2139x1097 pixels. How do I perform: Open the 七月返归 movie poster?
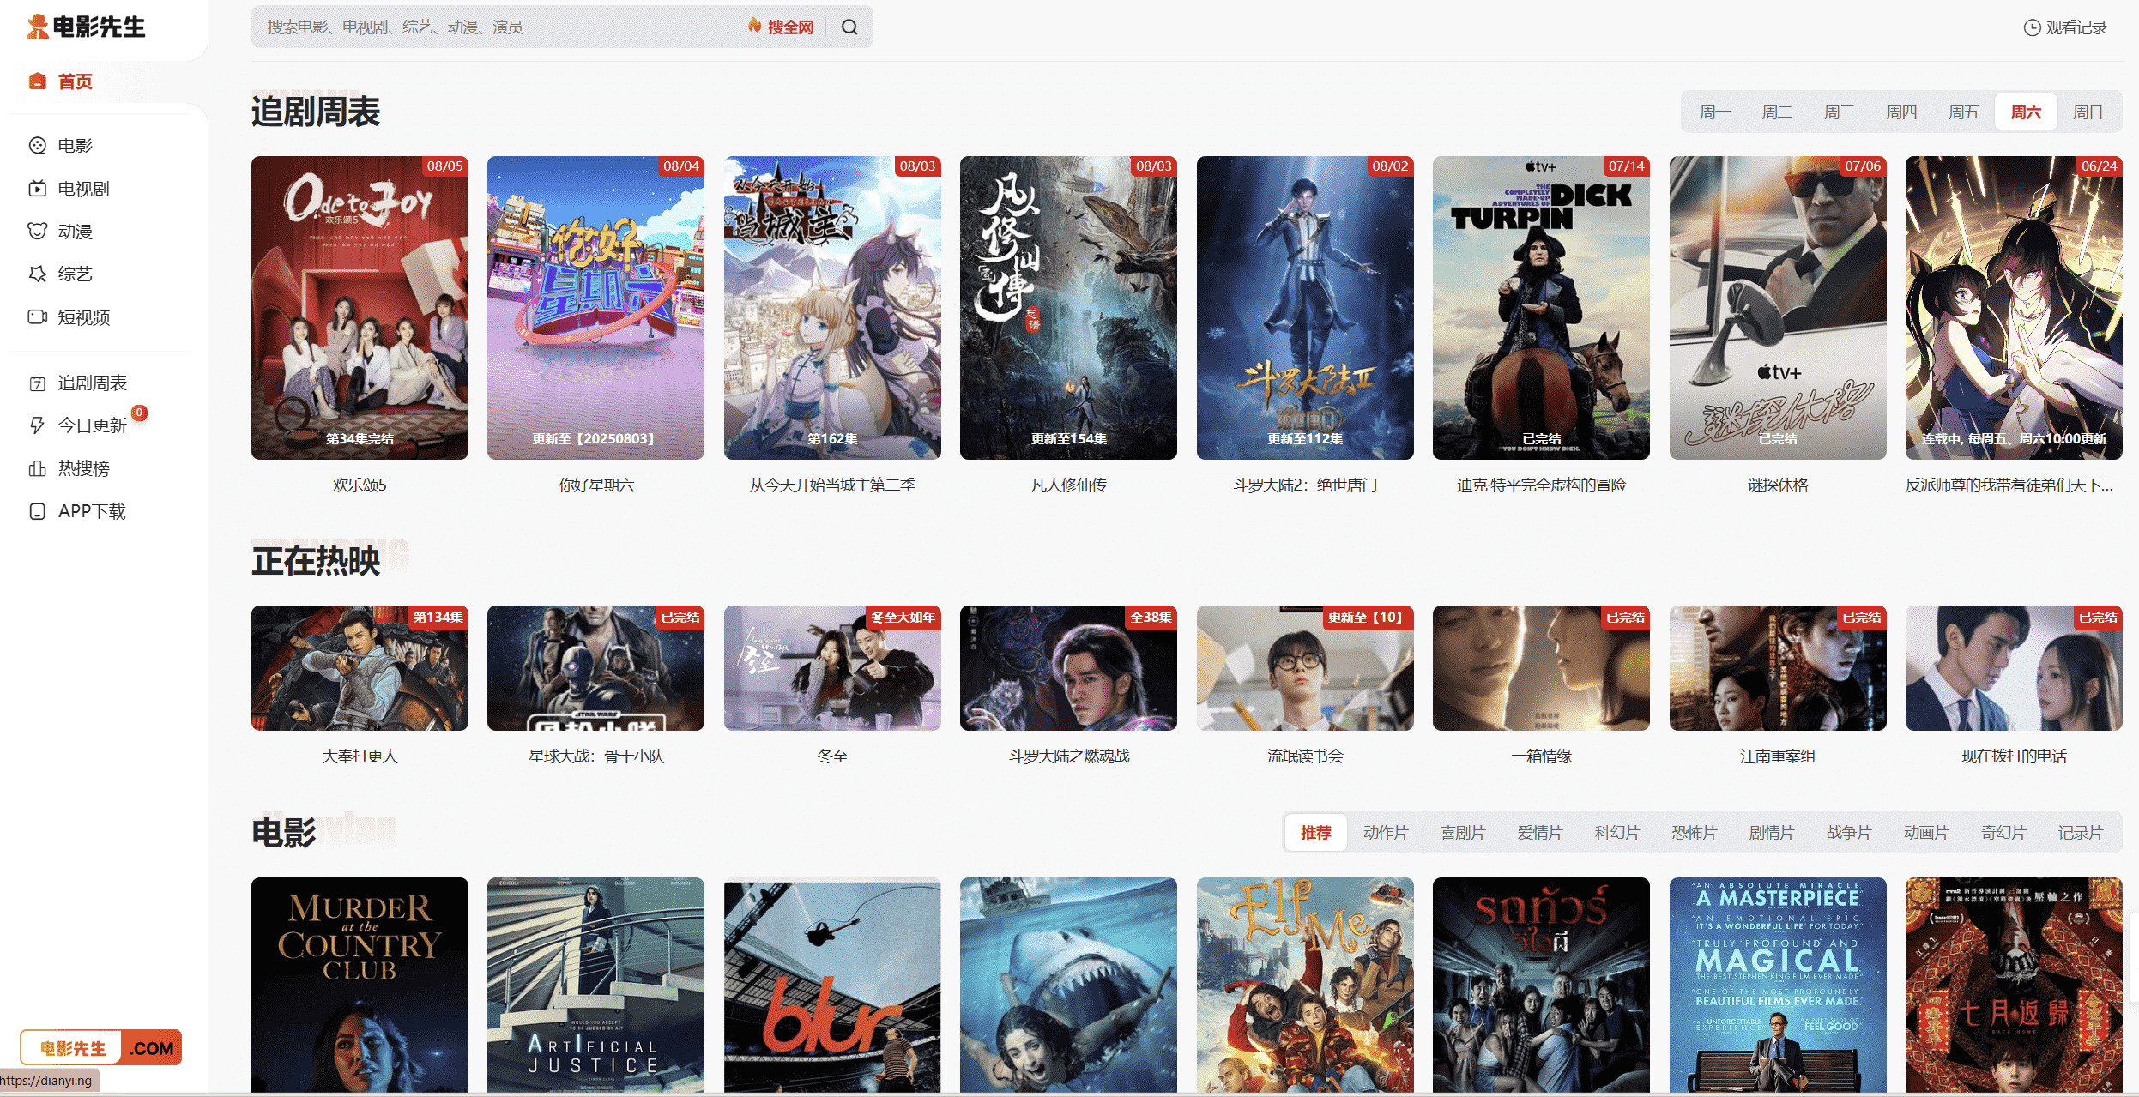click(2014, 985)
